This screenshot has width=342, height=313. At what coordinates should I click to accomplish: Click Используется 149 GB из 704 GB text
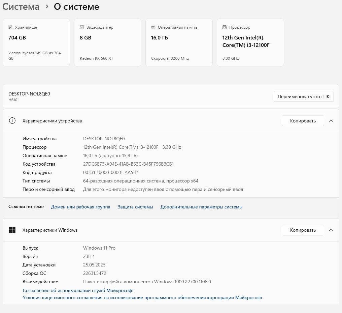(x=34, y=56)
